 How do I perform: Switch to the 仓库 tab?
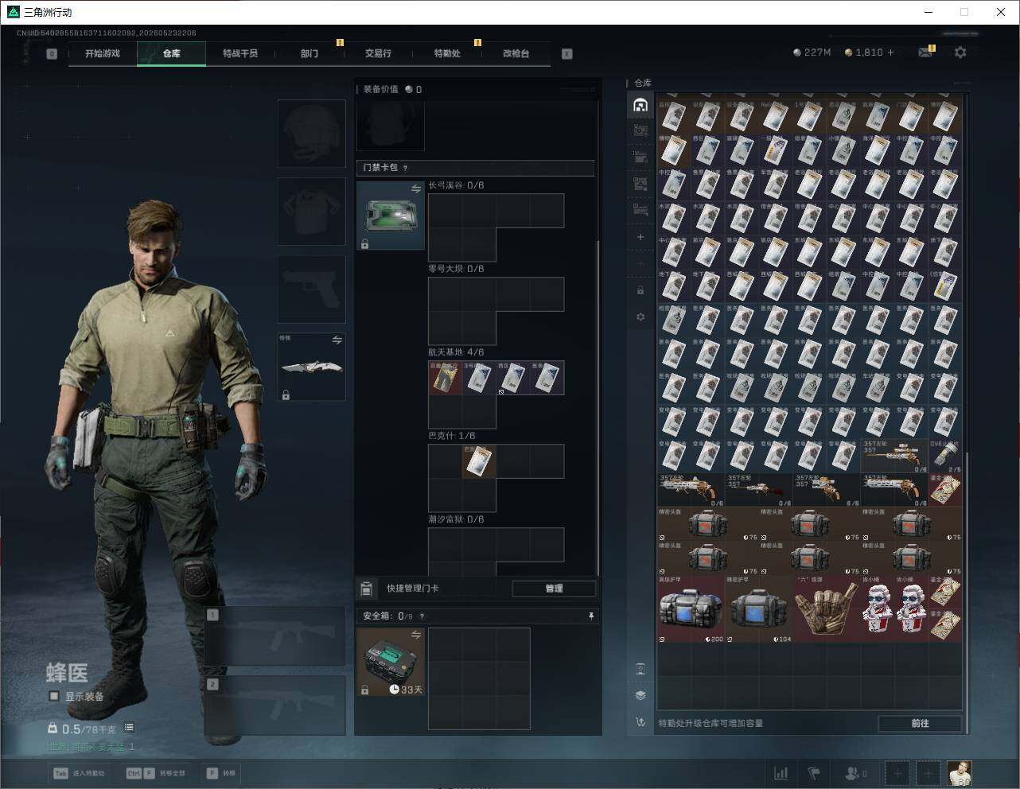(171, 53)
